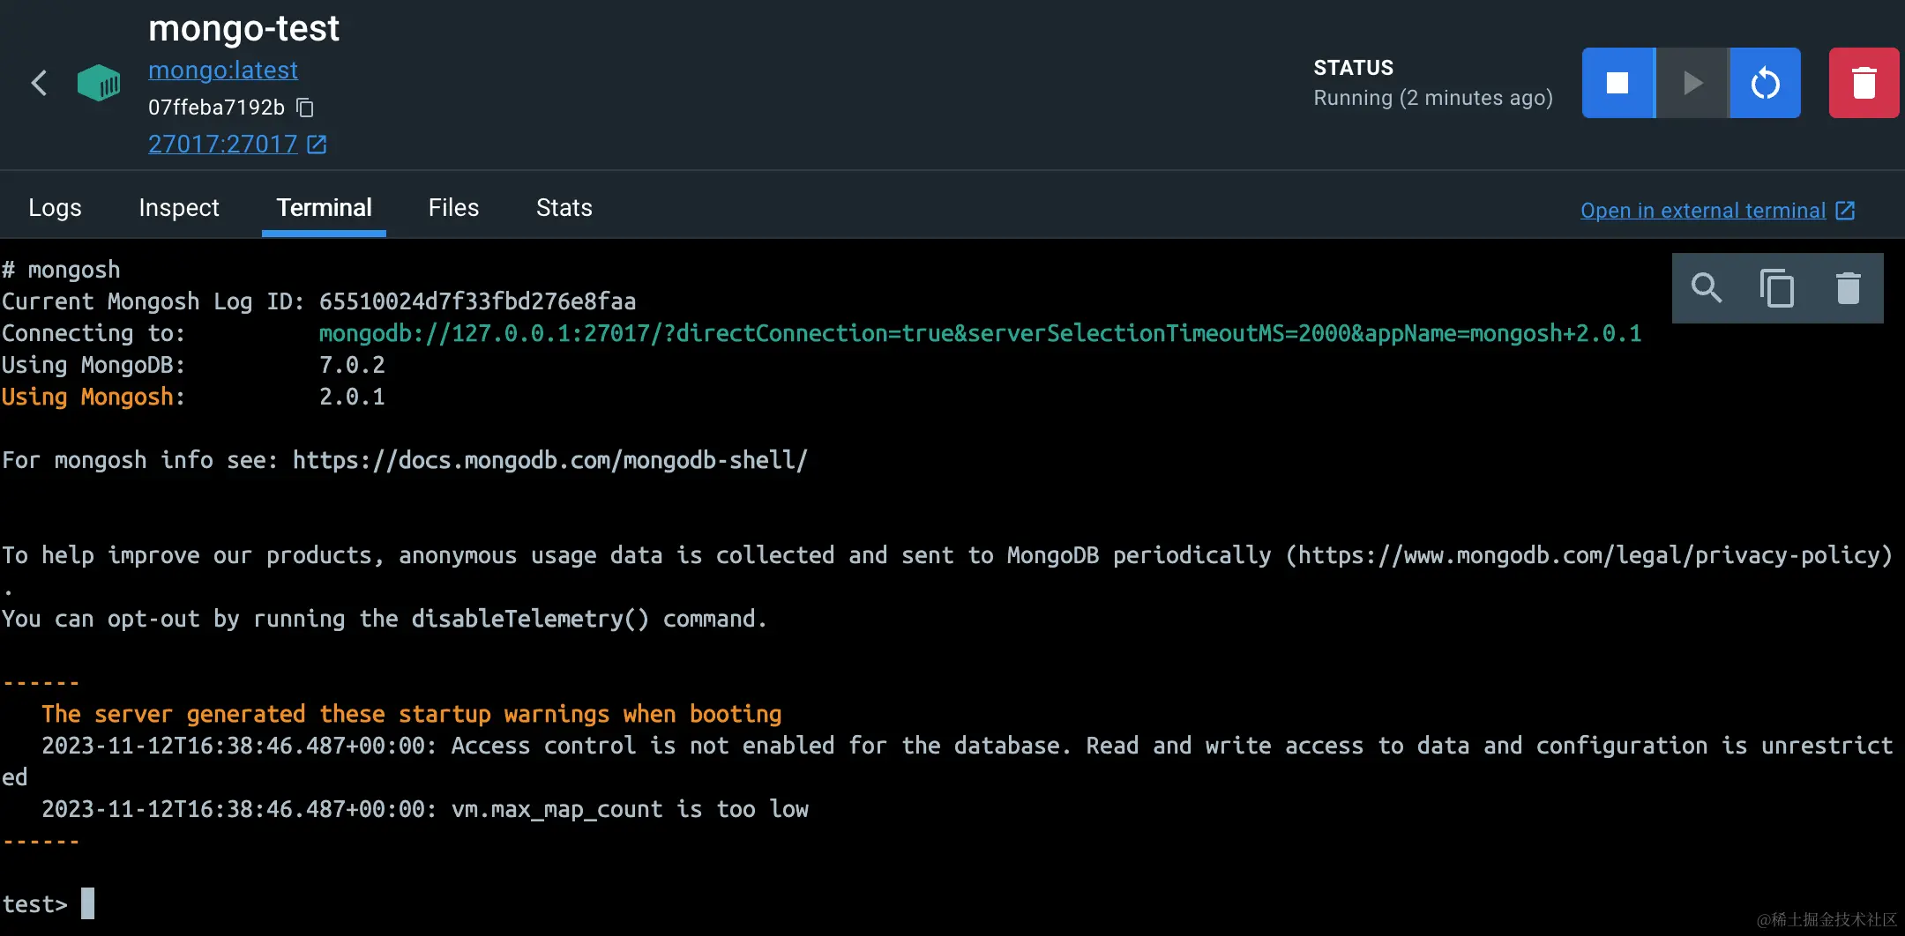Click the Mongosh version 2.0.1 value

click(352, 397)
